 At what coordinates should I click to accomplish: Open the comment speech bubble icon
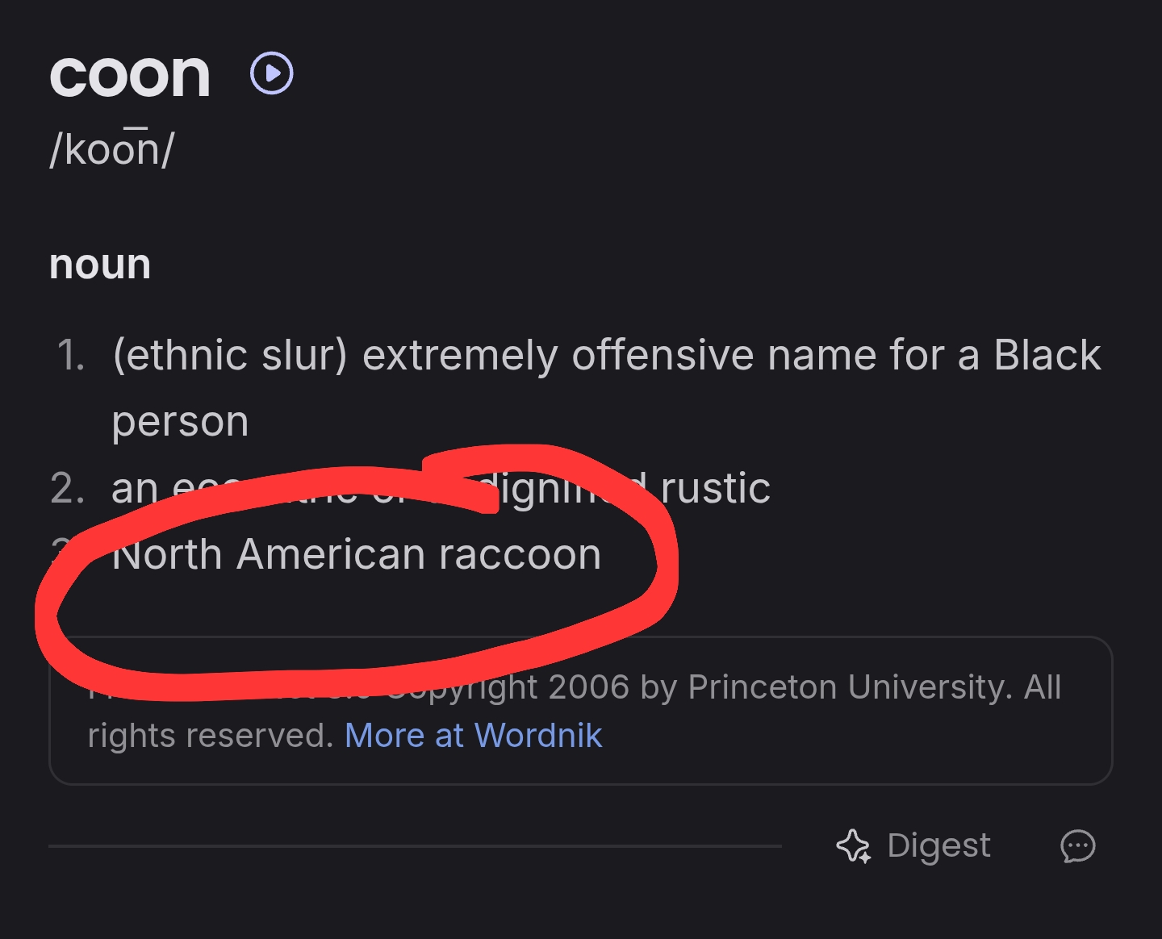[1077, 846]
